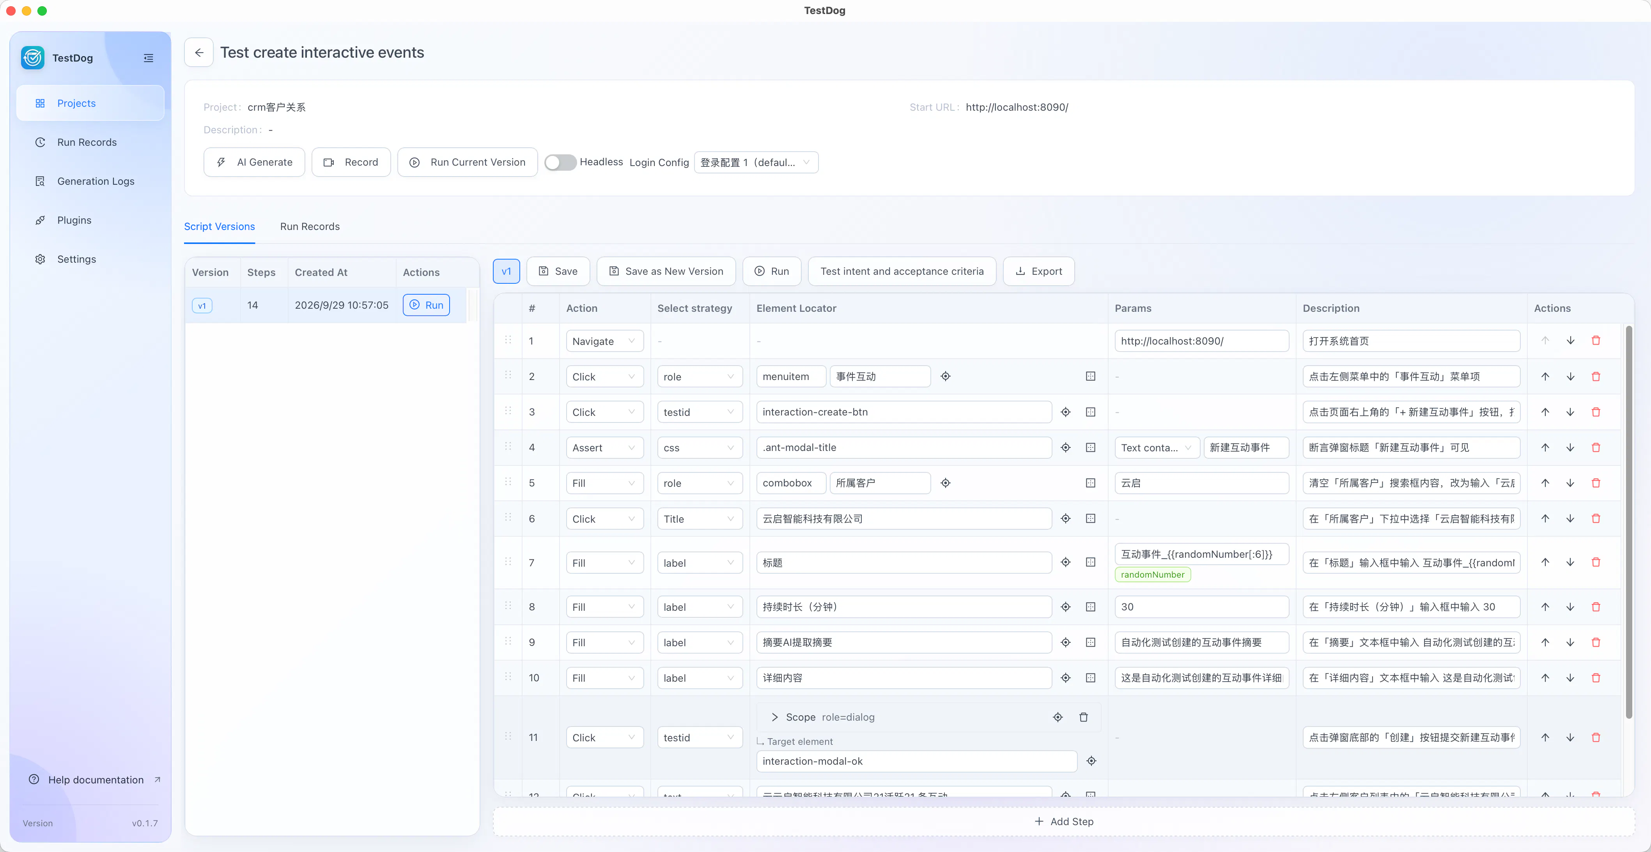Switch to Run Records tab
The width and height of the screenshot is (1651, 852).
[310, 227]
